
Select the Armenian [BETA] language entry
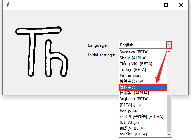pos(143,99)
